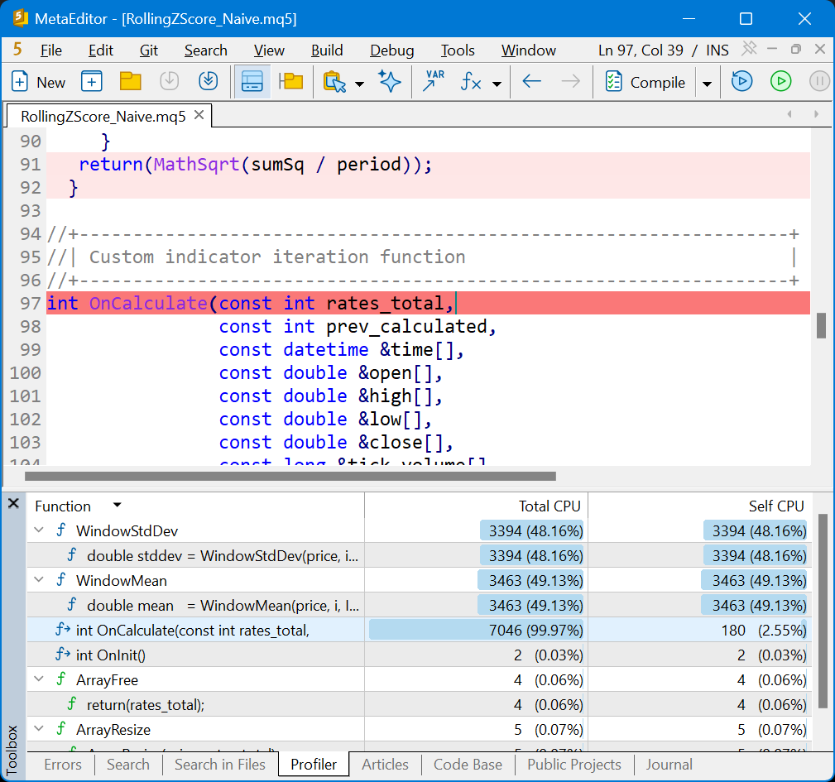Click the WindowMean function icon
Screen dimensions: 835x782
click(x=60, y=580)
